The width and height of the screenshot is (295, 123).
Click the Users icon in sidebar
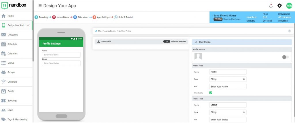click(3, 110)
